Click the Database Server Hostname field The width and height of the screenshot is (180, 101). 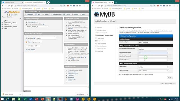pyautogui.click(x=153, y=49)
